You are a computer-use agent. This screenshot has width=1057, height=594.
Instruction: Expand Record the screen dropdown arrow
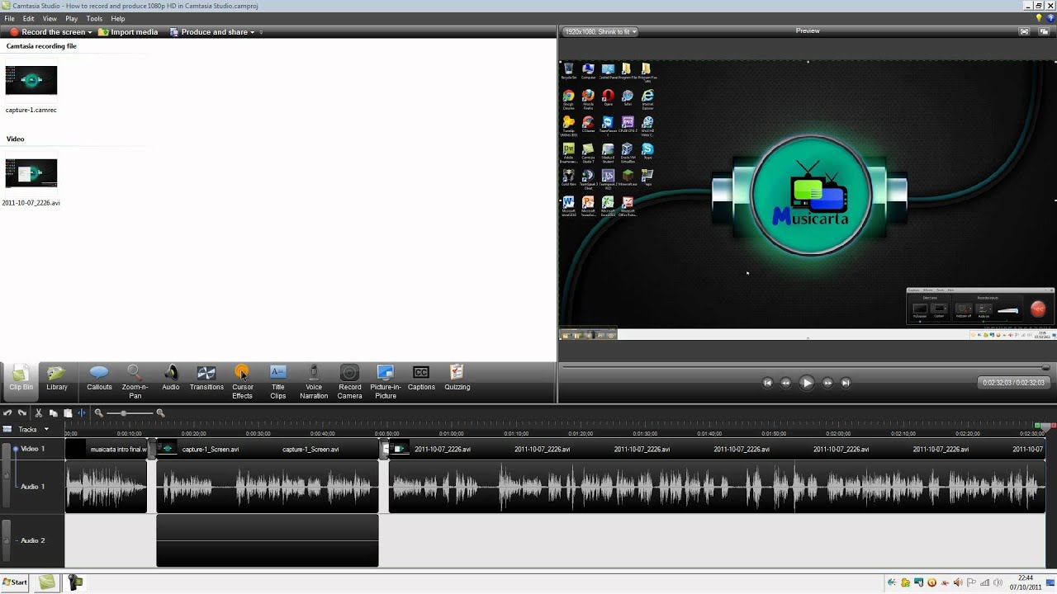pos(89,32)
